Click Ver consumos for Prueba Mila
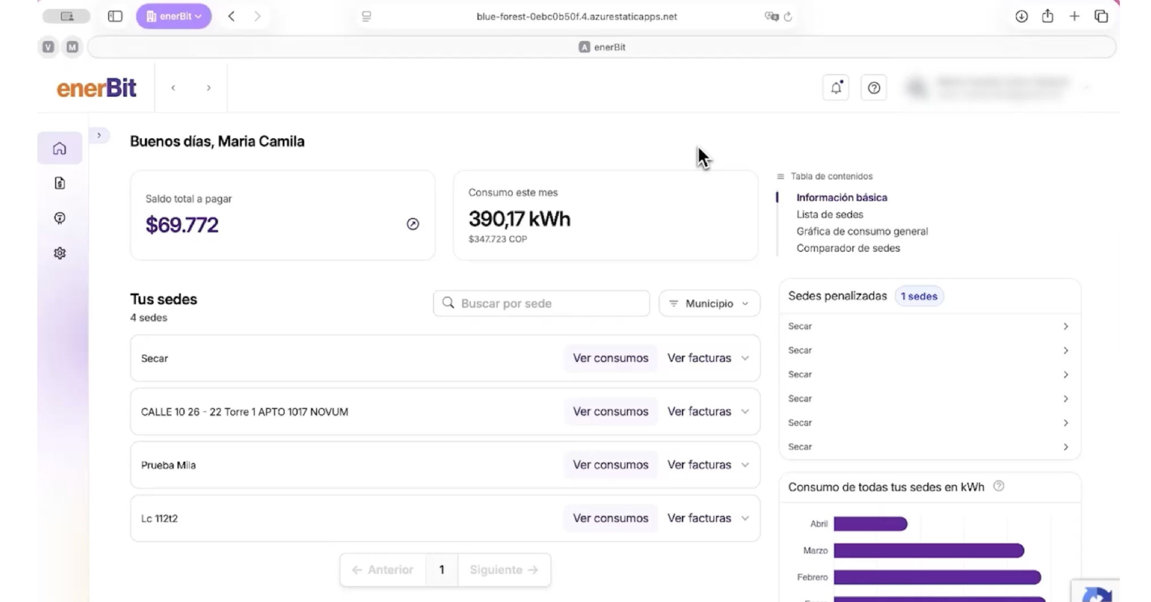Viewport: 1151px width, 602px height. coord(611,465)
